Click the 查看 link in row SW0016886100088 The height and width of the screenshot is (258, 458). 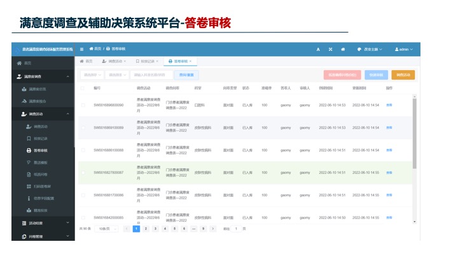[x=389, y=150]
